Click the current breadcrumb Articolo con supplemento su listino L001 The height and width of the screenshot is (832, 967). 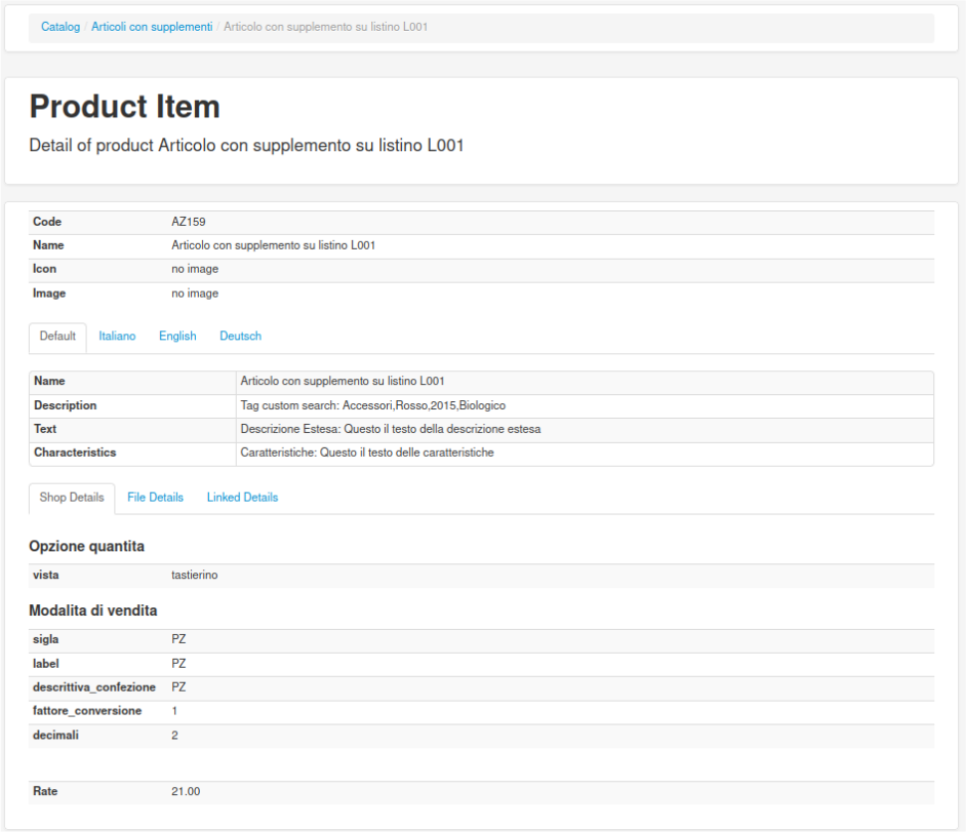(325, 27)
